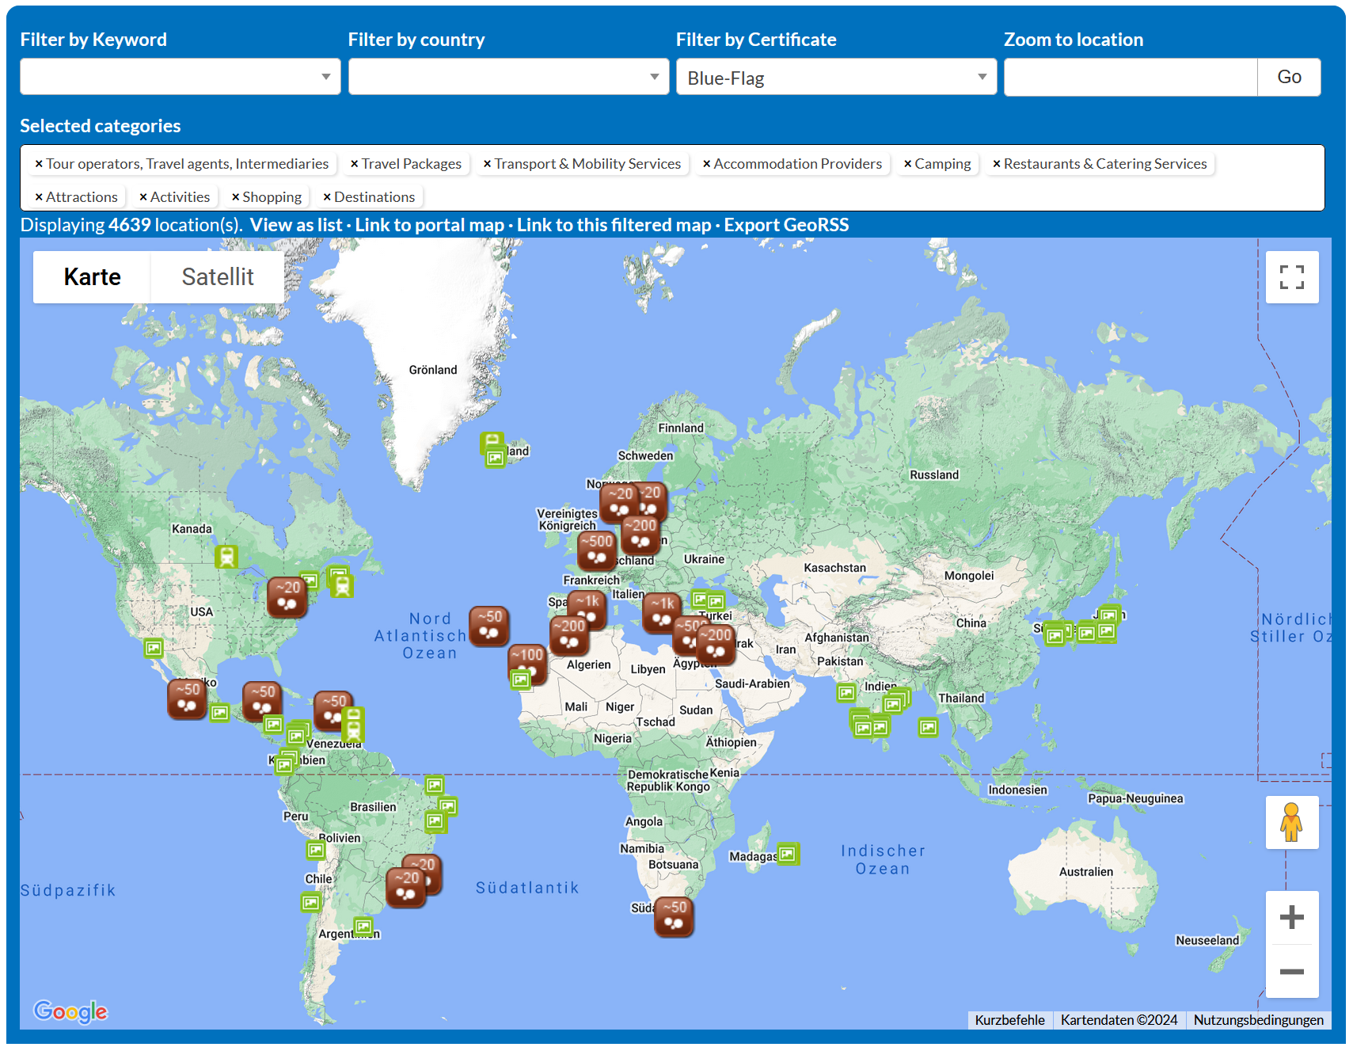Open the ~500 cluster marker near the United Kingdom
Viewport: 1353px width, 1047px height.
(x=597, y=550)
